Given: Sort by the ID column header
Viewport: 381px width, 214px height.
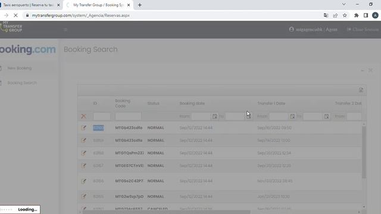Looking at the screenshot, I should (95, 103).
